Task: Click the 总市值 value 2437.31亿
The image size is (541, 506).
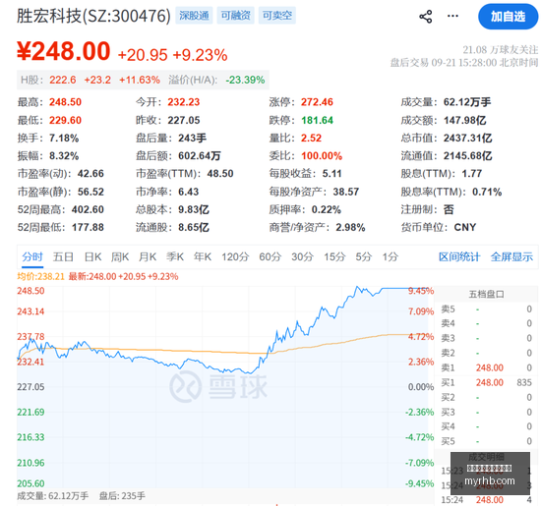Action: point(468,139)
